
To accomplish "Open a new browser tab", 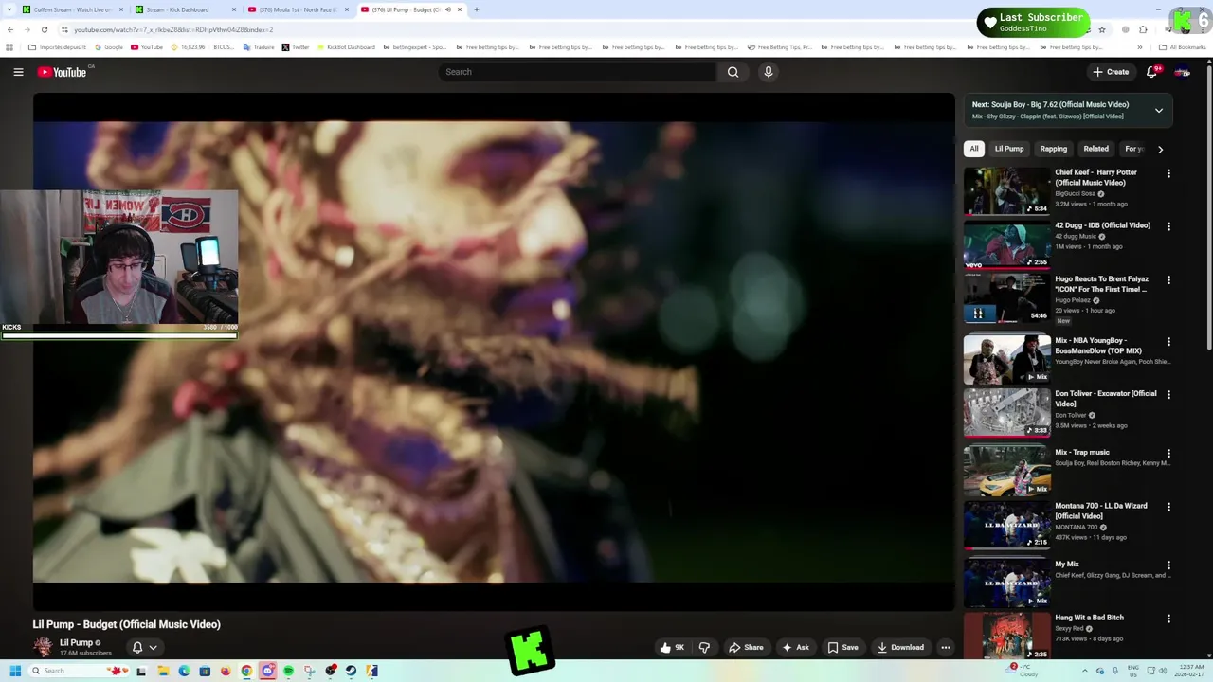I will [x=476, y=9].
